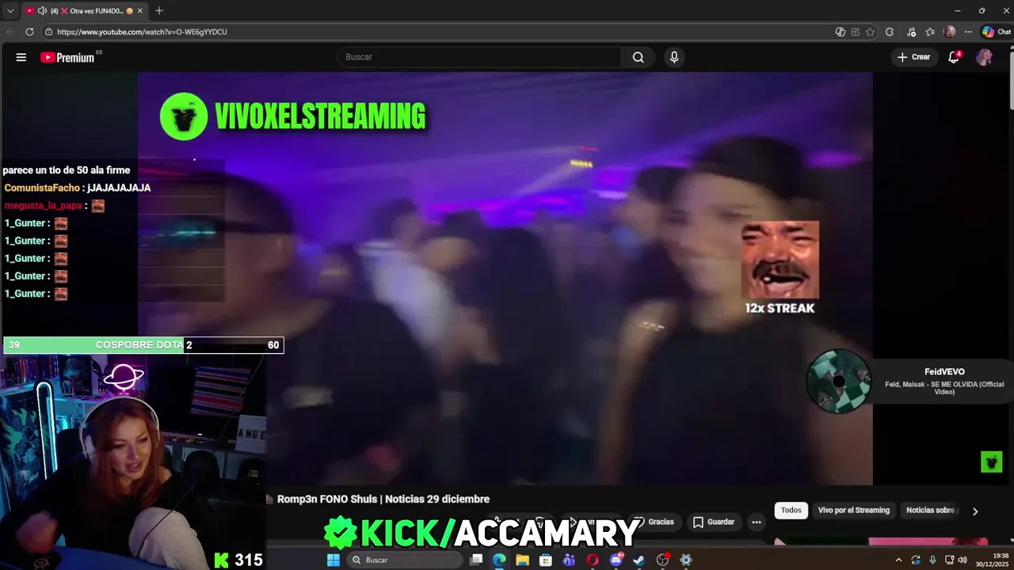This screenshot has width=1014, height=570.
Task: Show more chips with right chevron
Action: 975,511
